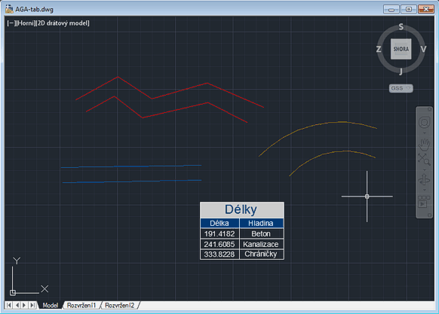The width and height of the screenshot is (439, 314).
Task: Open the GSS coordinate system dropdown
Action: (x=401, y=88)
